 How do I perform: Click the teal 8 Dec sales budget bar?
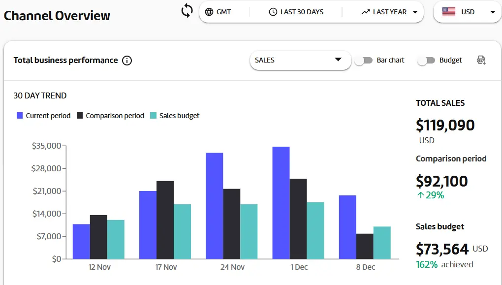point(382,243)
